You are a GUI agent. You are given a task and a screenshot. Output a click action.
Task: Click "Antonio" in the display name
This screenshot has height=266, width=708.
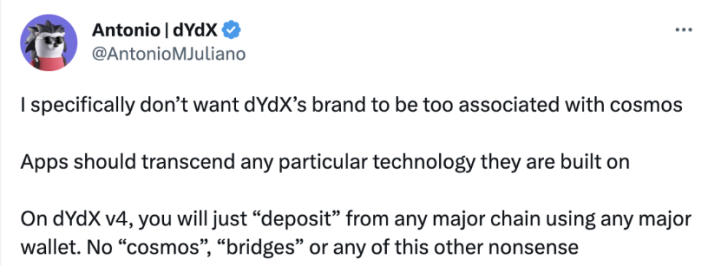pos(125,31)
